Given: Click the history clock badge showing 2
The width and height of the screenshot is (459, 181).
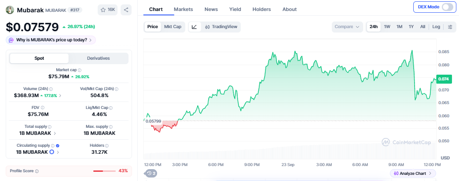Looking at the screenshot, I should click(x=151, y=174).
